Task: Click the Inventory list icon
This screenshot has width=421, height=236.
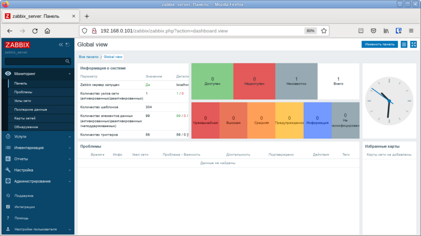Action: pos(8,148)
